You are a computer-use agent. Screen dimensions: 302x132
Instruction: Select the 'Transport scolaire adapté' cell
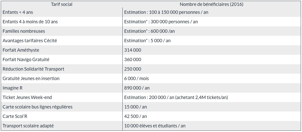(62, 126)
